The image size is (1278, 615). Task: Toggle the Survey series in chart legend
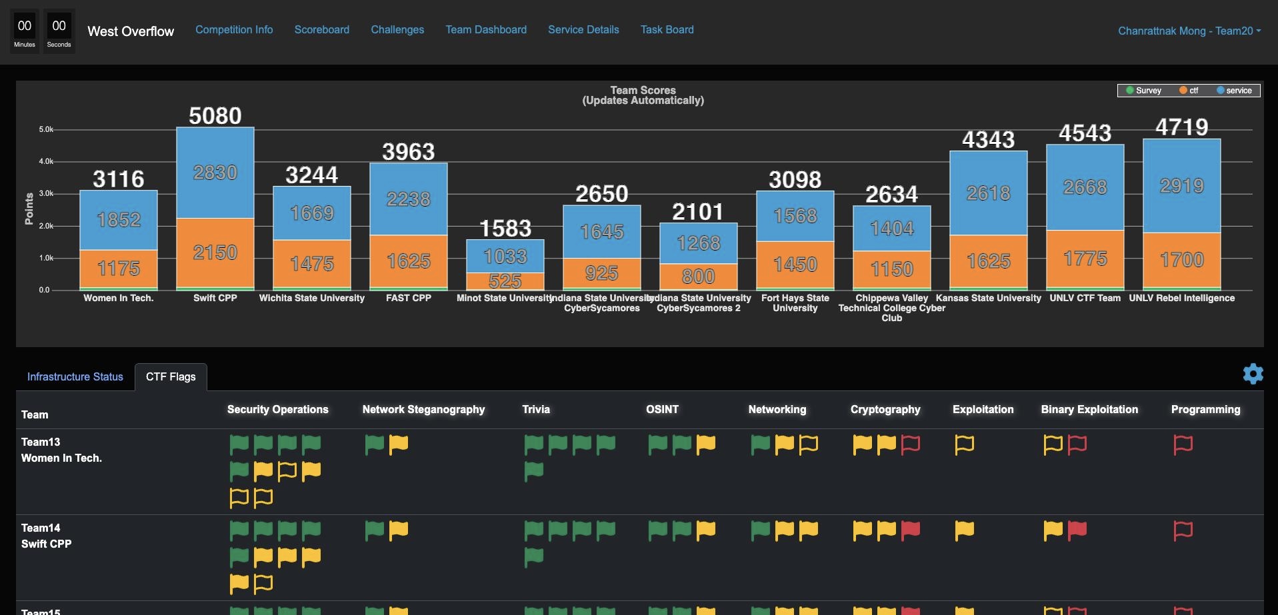[x=1143, y=91]
